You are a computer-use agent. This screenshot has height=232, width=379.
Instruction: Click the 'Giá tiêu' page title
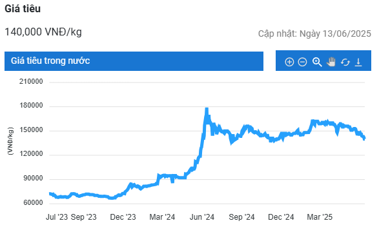(23, 8)
